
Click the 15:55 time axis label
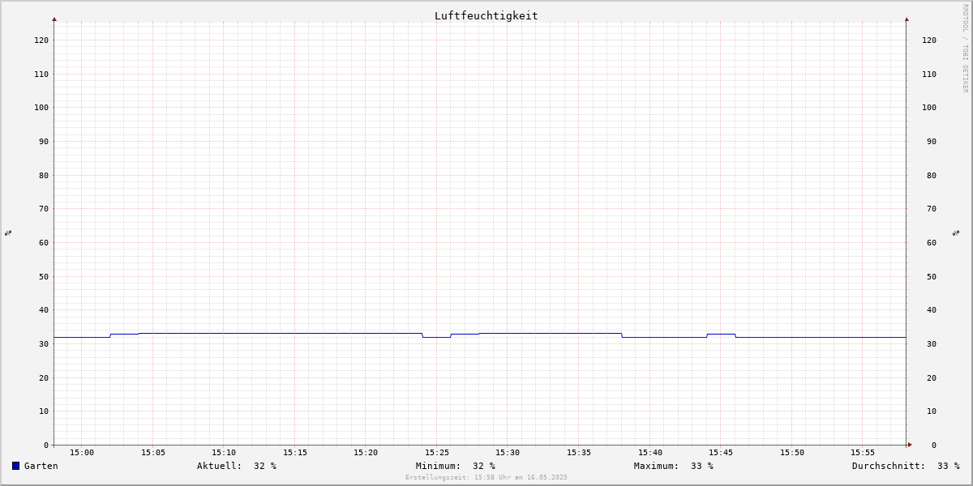[863, 452]
